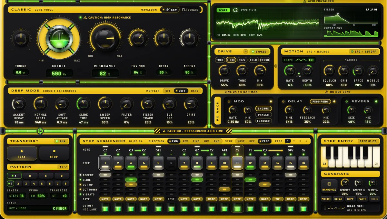The image size is (387, 219).
Task: Click the Stop transport button
Action: pyautogui.click(x=54, y=154)
